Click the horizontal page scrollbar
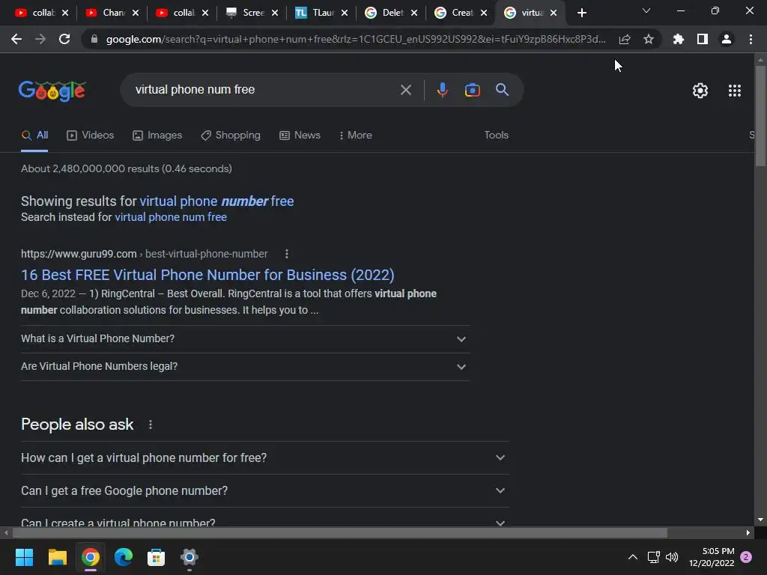Image resolution: width=767 pixels, height=575 pixels. tap(339, 532)
